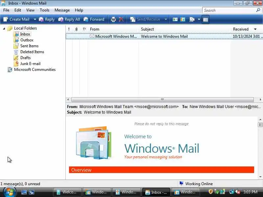Sort by the flag column header
The image size is (263, 197).
(84, 29)
